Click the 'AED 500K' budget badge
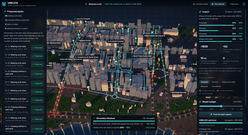248x135 pixels. [x=237, y=102]
